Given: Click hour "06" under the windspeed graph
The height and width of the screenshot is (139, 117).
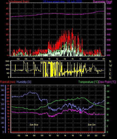Looking at the screenshot, I should pyautogui.click(x=34, y=59).
